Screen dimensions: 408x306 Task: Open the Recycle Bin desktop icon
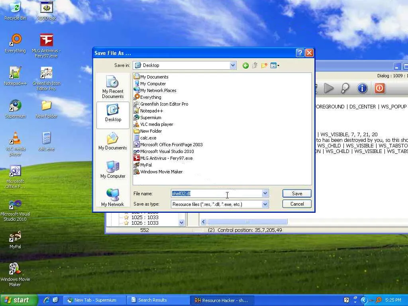(15, 10)
